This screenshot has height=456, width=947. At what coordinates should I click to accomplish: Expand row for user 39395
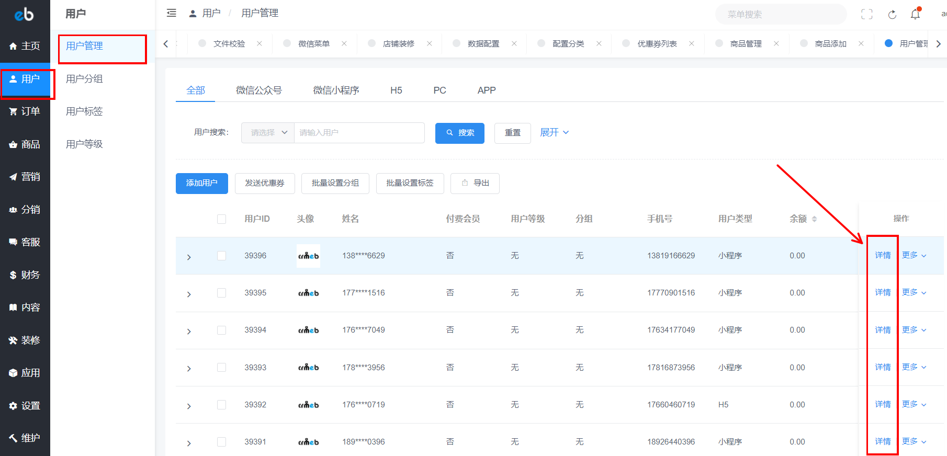pyautogui.click(x=189, y=294)
